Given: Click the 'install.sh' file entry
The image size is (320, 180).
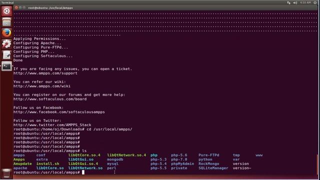Looking at the screenshot, I should 48,163.
